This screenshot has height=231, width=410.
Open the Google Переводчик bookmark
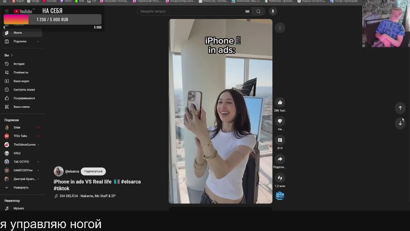(x=344, y=1)
